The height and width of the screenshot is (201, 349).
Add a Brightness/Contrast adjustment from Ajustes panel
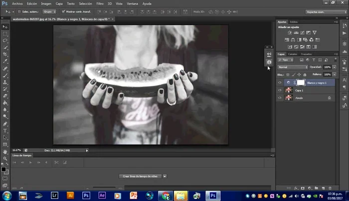290,32
